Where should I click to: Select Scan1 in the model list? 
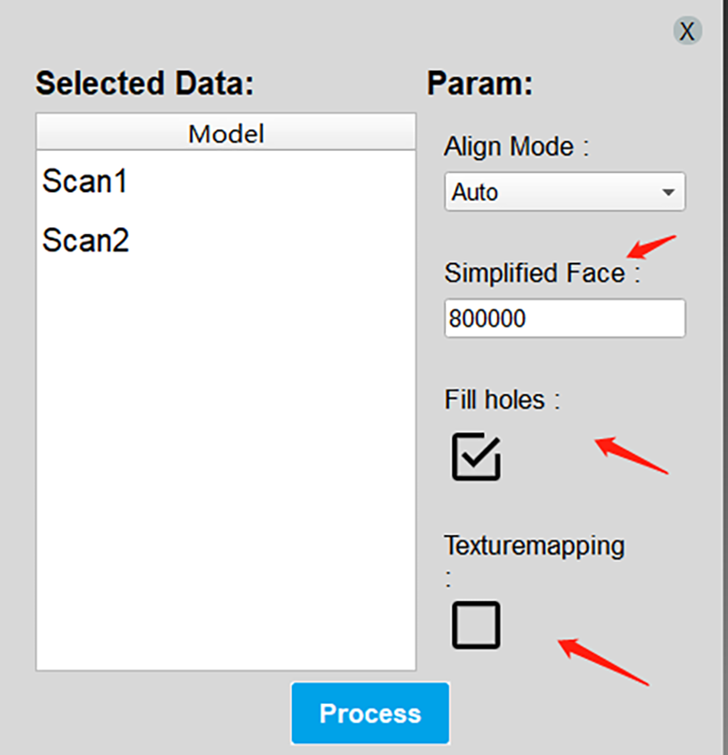(x=85, y=182)
